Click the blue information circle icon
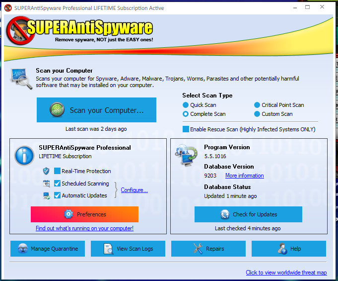 pyautogui.click(x=24, y=156)
